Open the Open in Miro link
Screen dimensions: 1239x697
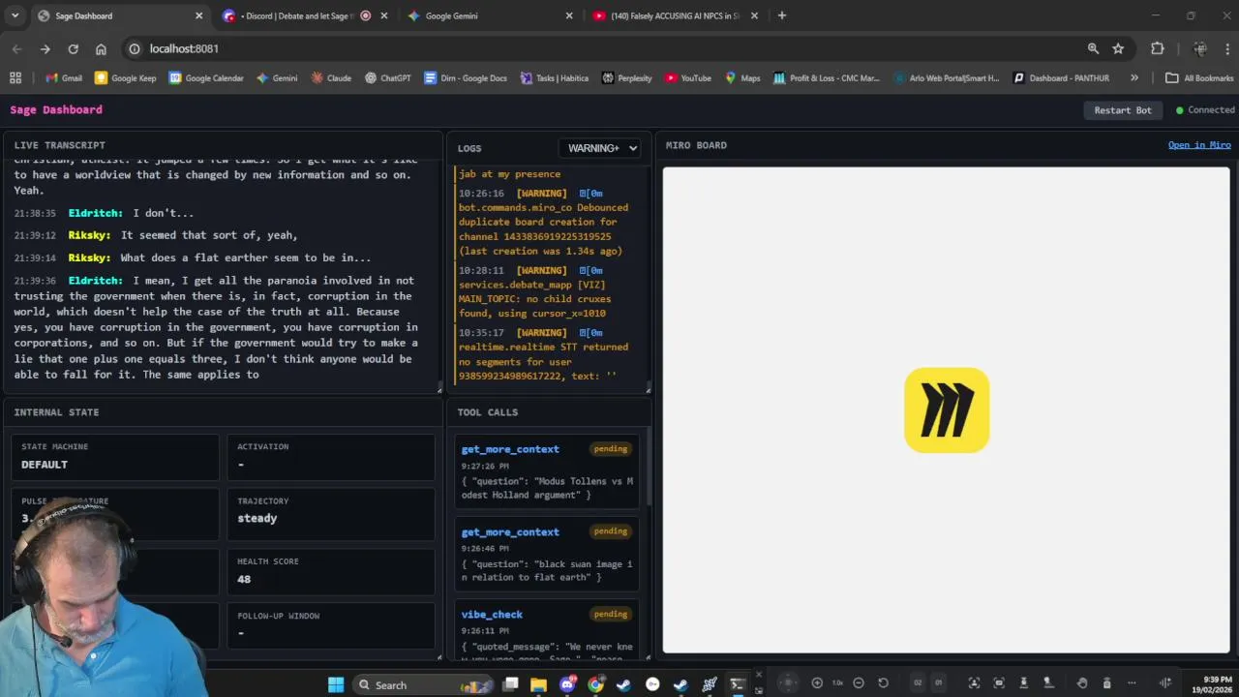coord(1199,145)
